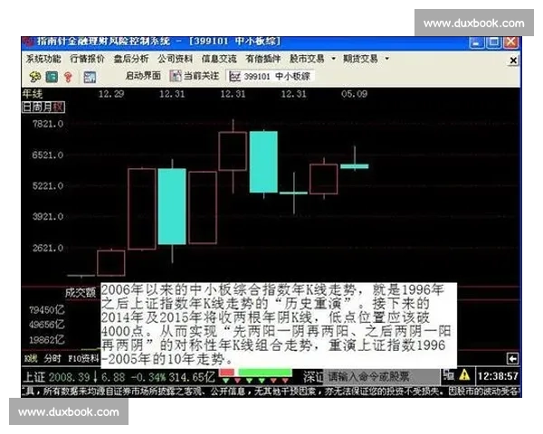Focus the 请输入命令或股票 command input

[380, 376]
